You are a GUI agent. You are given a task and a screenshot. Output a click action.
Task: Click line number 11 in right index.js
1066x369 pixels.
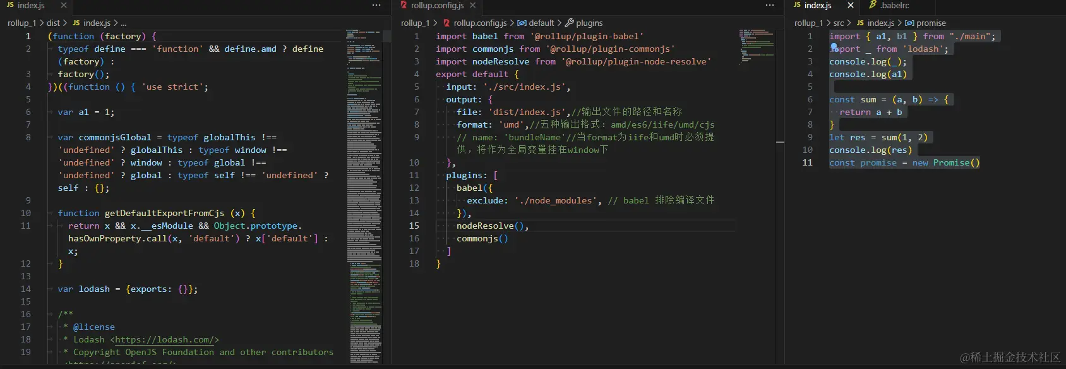(x=807, y=162)
